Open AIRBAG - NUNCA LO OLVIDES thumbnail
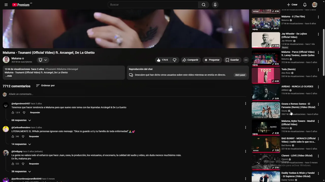The height and width of the screenshot is (182, 325). coord(266,93)
